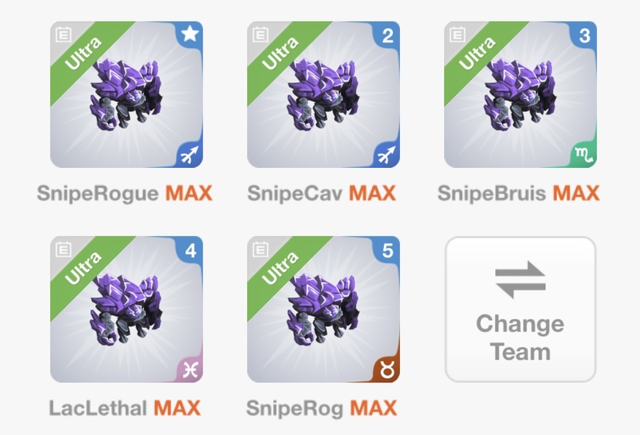Select the LacLethal monster thumbnail
This screenshot has width=640, height=435.
pos(126,309)
